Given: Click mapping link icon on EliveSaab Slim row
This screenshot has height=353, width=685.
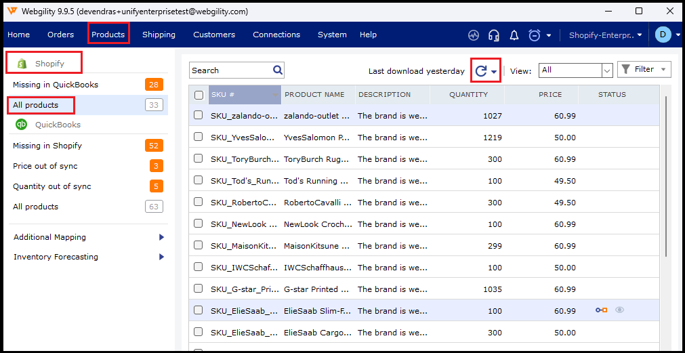Looking at the screenshot, I should point(601,310).
